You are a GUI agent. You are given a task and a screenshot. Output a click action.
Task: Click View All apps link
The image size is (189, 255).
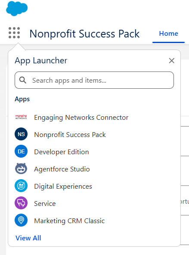[28, 238]
